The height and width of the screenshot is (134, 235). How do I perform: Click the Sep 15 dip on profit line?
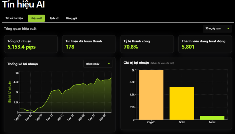62,94
